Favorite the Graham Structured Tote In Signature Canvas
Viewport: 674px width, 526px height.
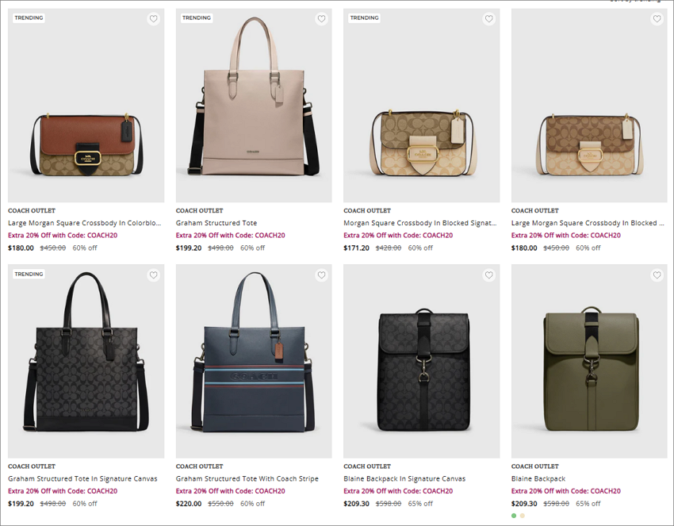point(154,275)
